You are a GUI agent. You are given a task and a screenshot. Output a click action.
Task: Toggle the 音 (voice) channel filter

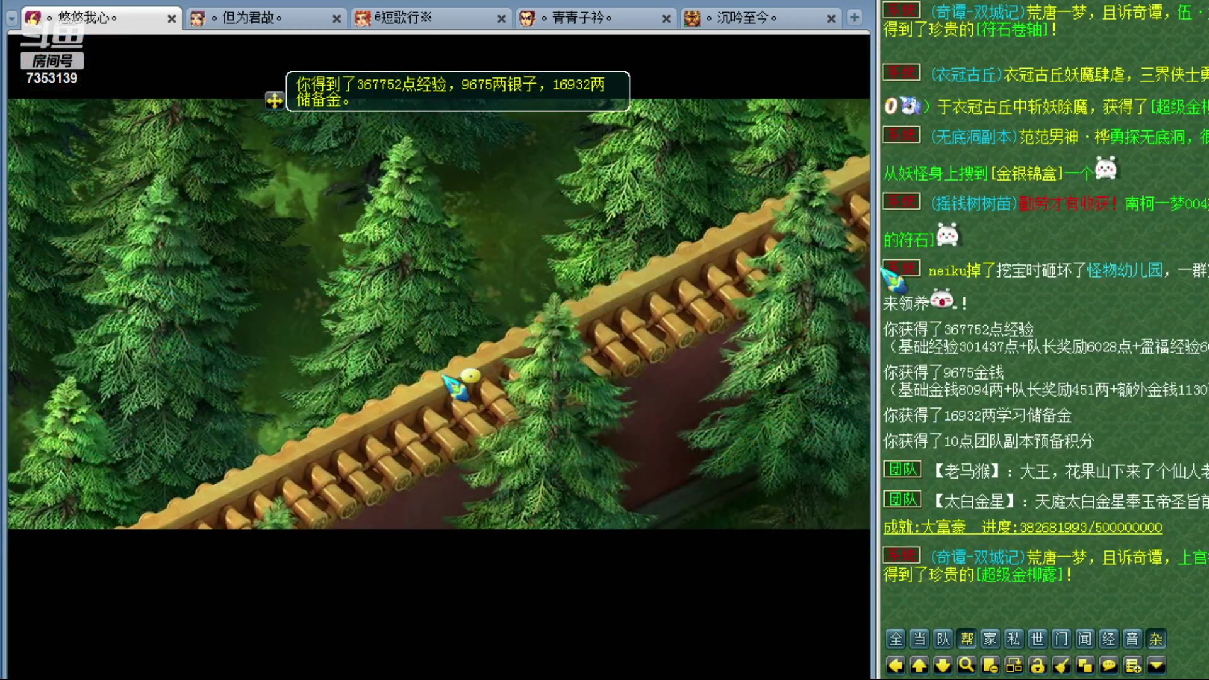(1133, 639)
